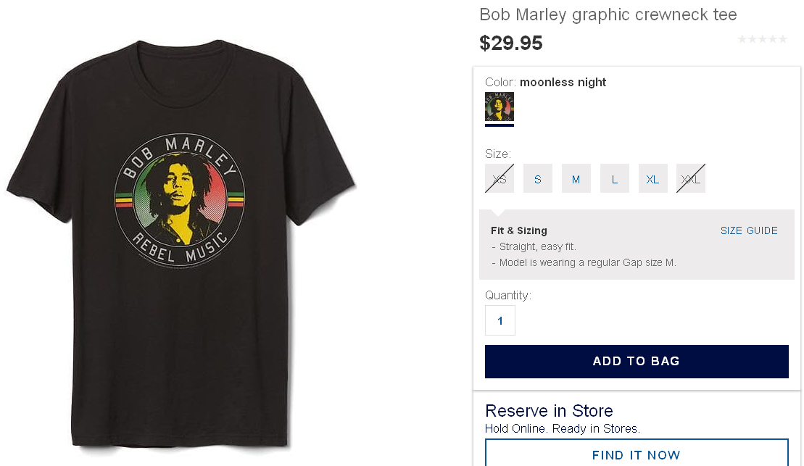Click the FIND IT NOW button
The height and width of the screenshot is (466, 804).
[x=637, y=455]
